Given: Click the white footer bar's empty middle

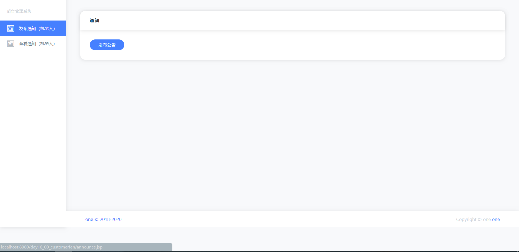Looking at the screenshot, I should coord(289,219).
